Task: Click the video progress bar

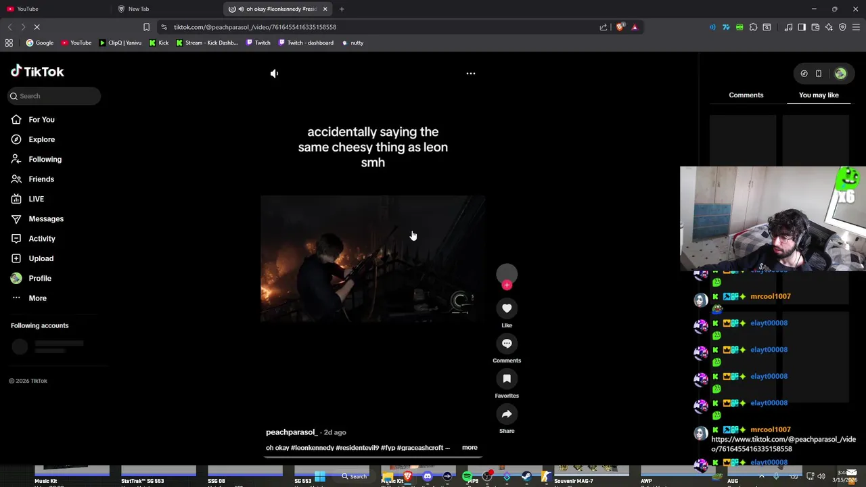Action: pyautogui.click(x=373, y=457)
